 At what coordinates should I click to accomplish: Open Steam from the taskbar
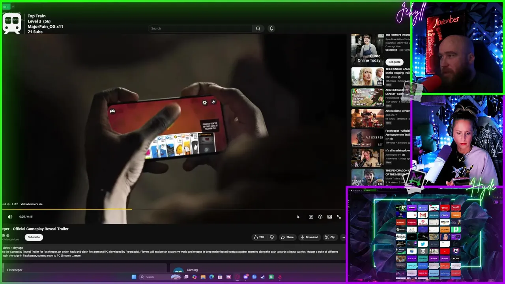[262, 277]
